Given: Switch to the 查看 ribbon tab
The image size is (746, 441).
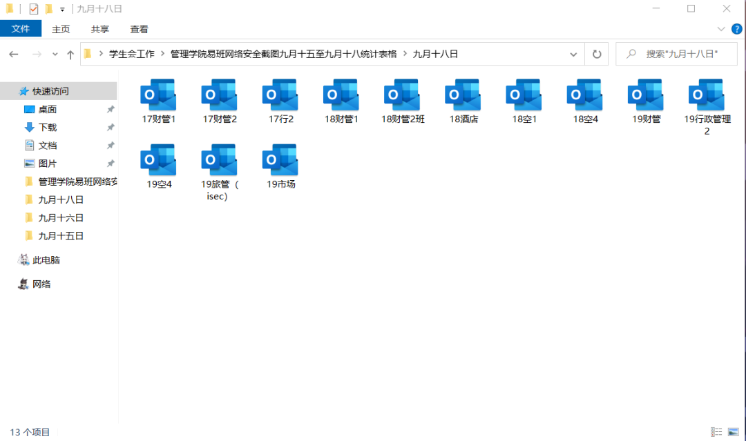Looking at the screenshot, I should pos(139,29).
